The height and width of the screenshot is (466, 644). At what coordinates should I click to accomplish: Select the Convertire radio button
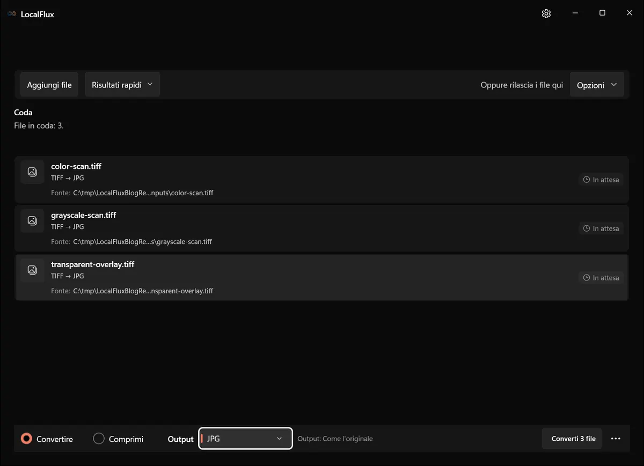pyautogui.click(x=26, y=439)
